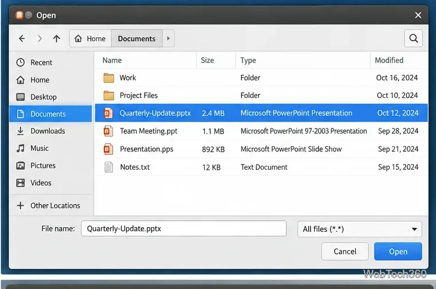Click the plus icon beside Other Locations

[21, 205]
